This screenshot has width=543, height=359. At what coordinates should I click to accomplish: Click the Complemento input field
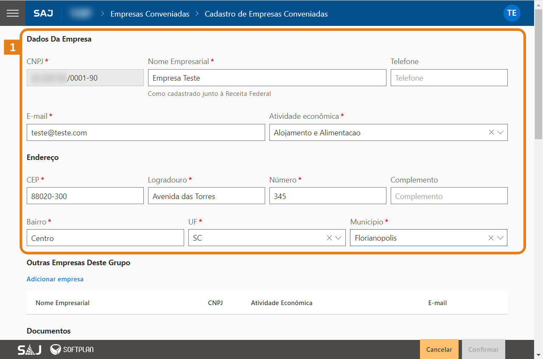pyautogui.click(x=449, y=196)
